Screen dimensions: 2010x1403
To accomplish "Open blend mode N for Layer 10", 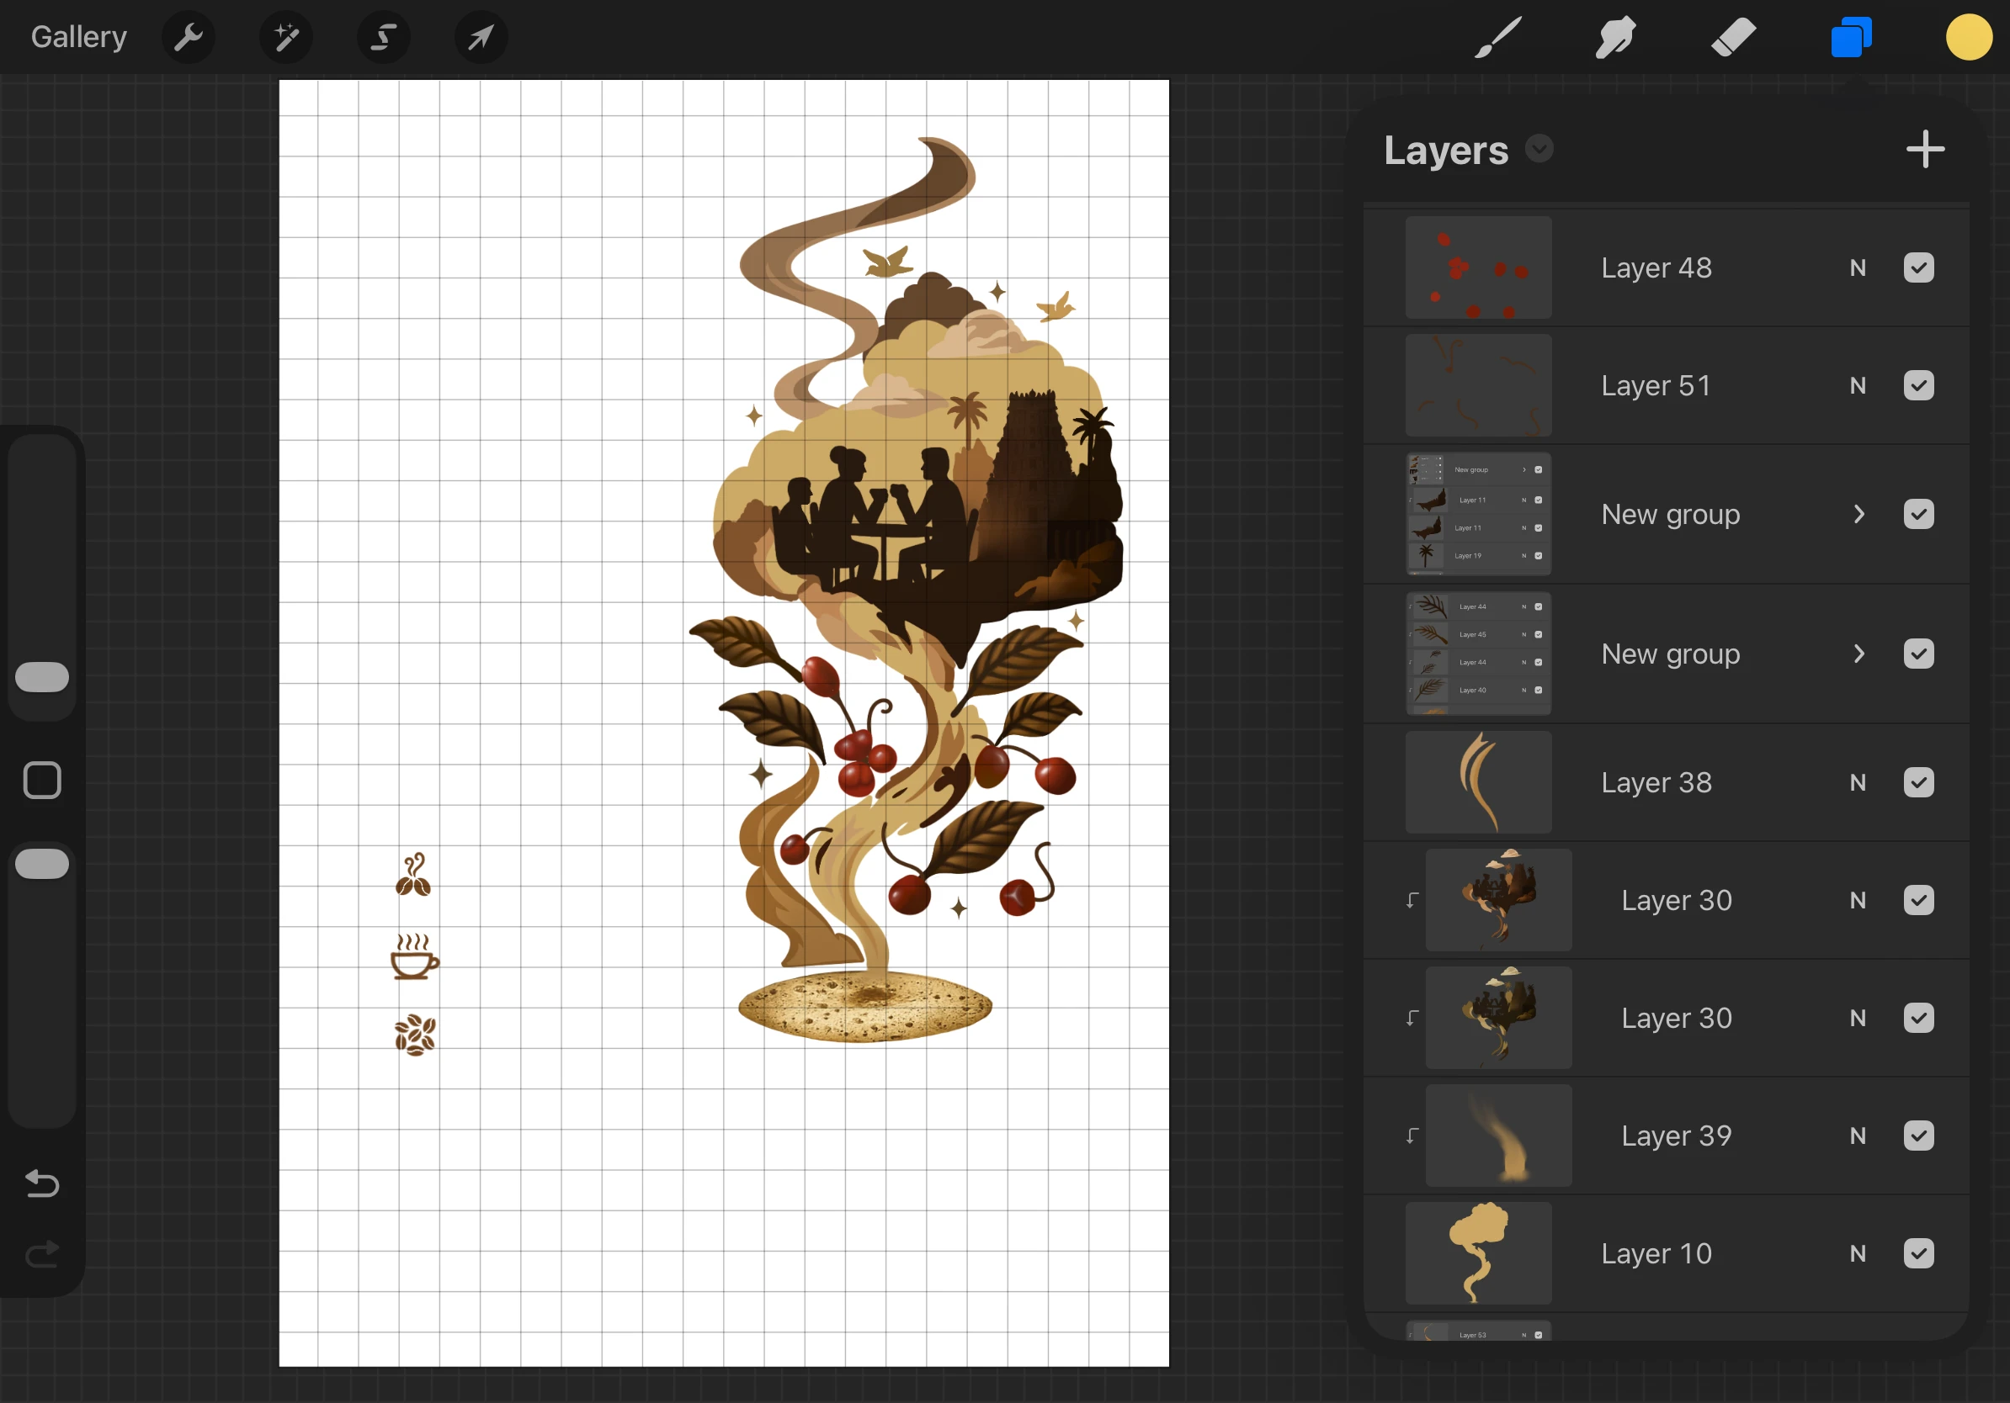I will [1858, 1253].
